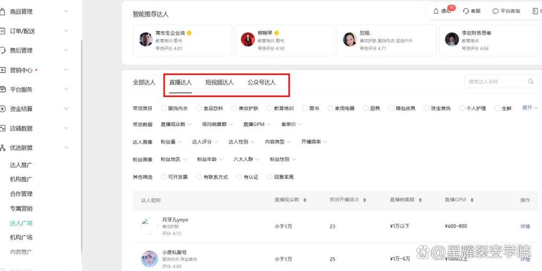Click the 资金结算 yen icon
The width and height of the screenshot is (542, 271).
click(x=2, y=109)
